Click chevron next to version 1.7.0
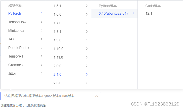183x108 pixels. pyautogui.click(x=87, y=23)
